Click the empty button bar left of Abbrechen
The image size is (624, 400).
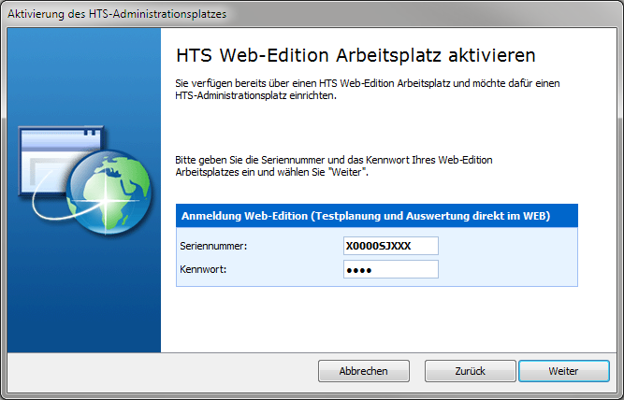click(x=159, y=371)
